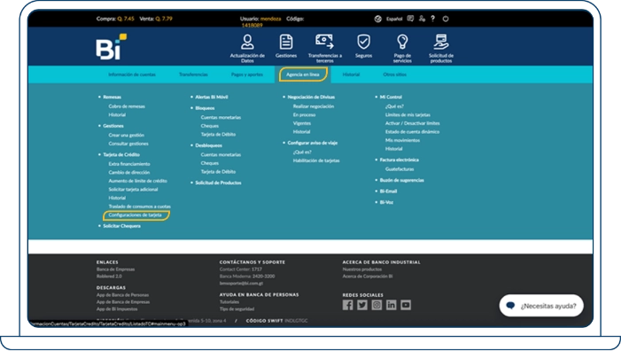Open the Seguros shield icon

(x=363, y=42)
